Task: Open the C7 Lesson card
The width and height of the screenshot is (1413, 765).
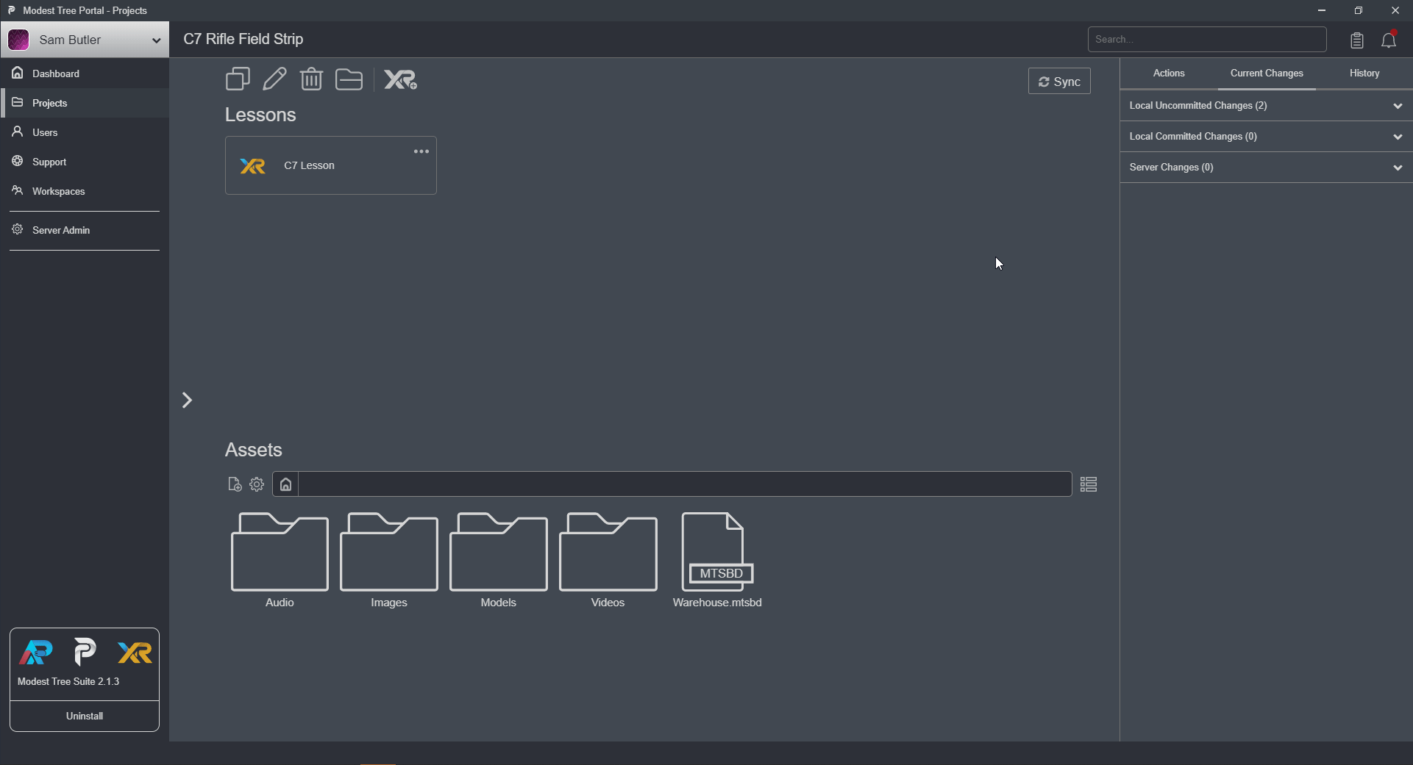Action: 330,165
